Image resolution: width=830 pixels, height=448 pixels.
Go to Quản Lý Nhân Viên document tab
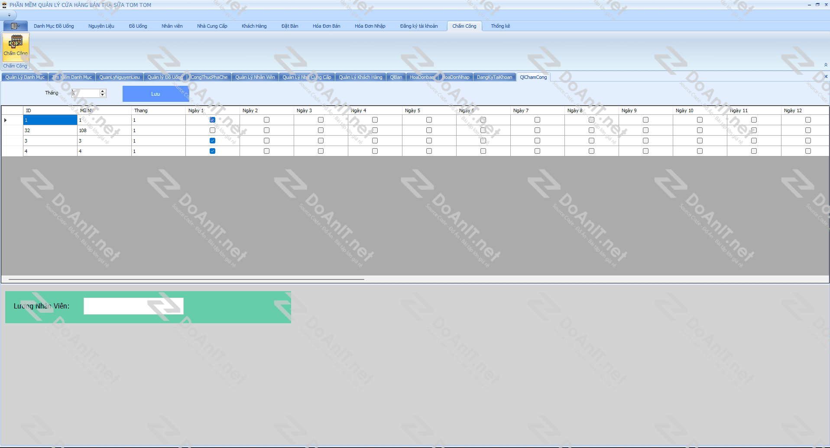pyautogui.click(x=255, y=77)
